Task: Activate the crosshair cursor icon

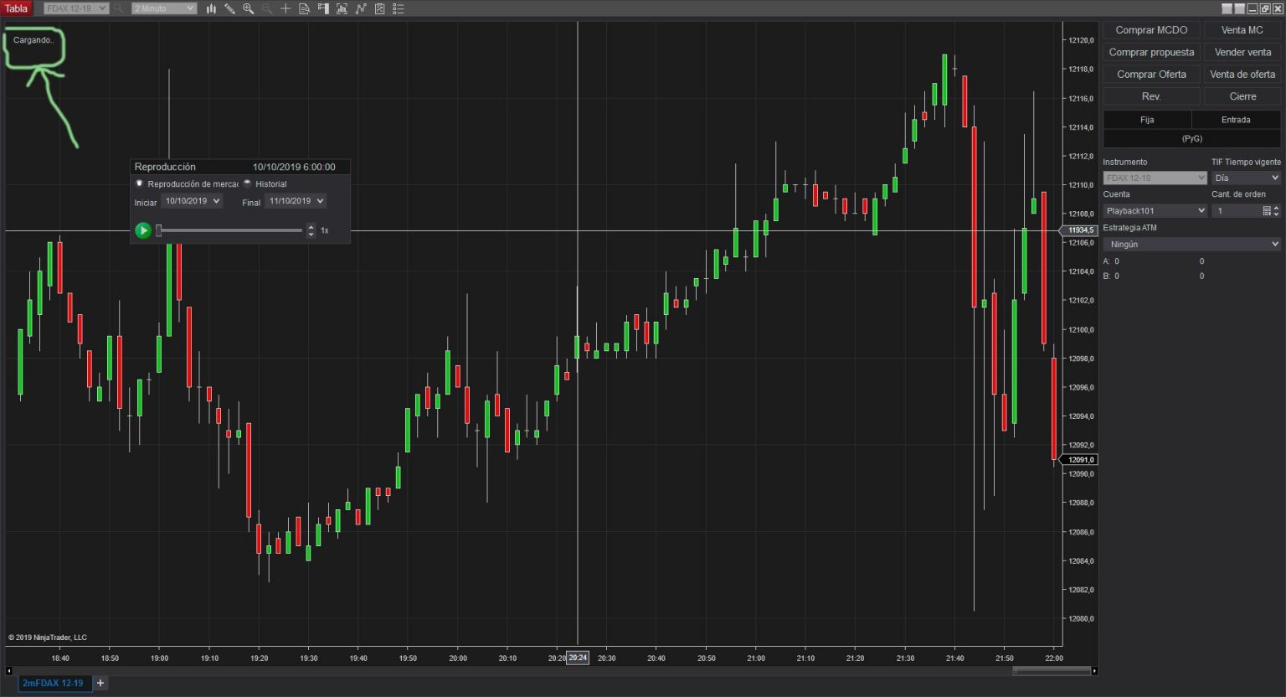Action: [x=285, y=8]
